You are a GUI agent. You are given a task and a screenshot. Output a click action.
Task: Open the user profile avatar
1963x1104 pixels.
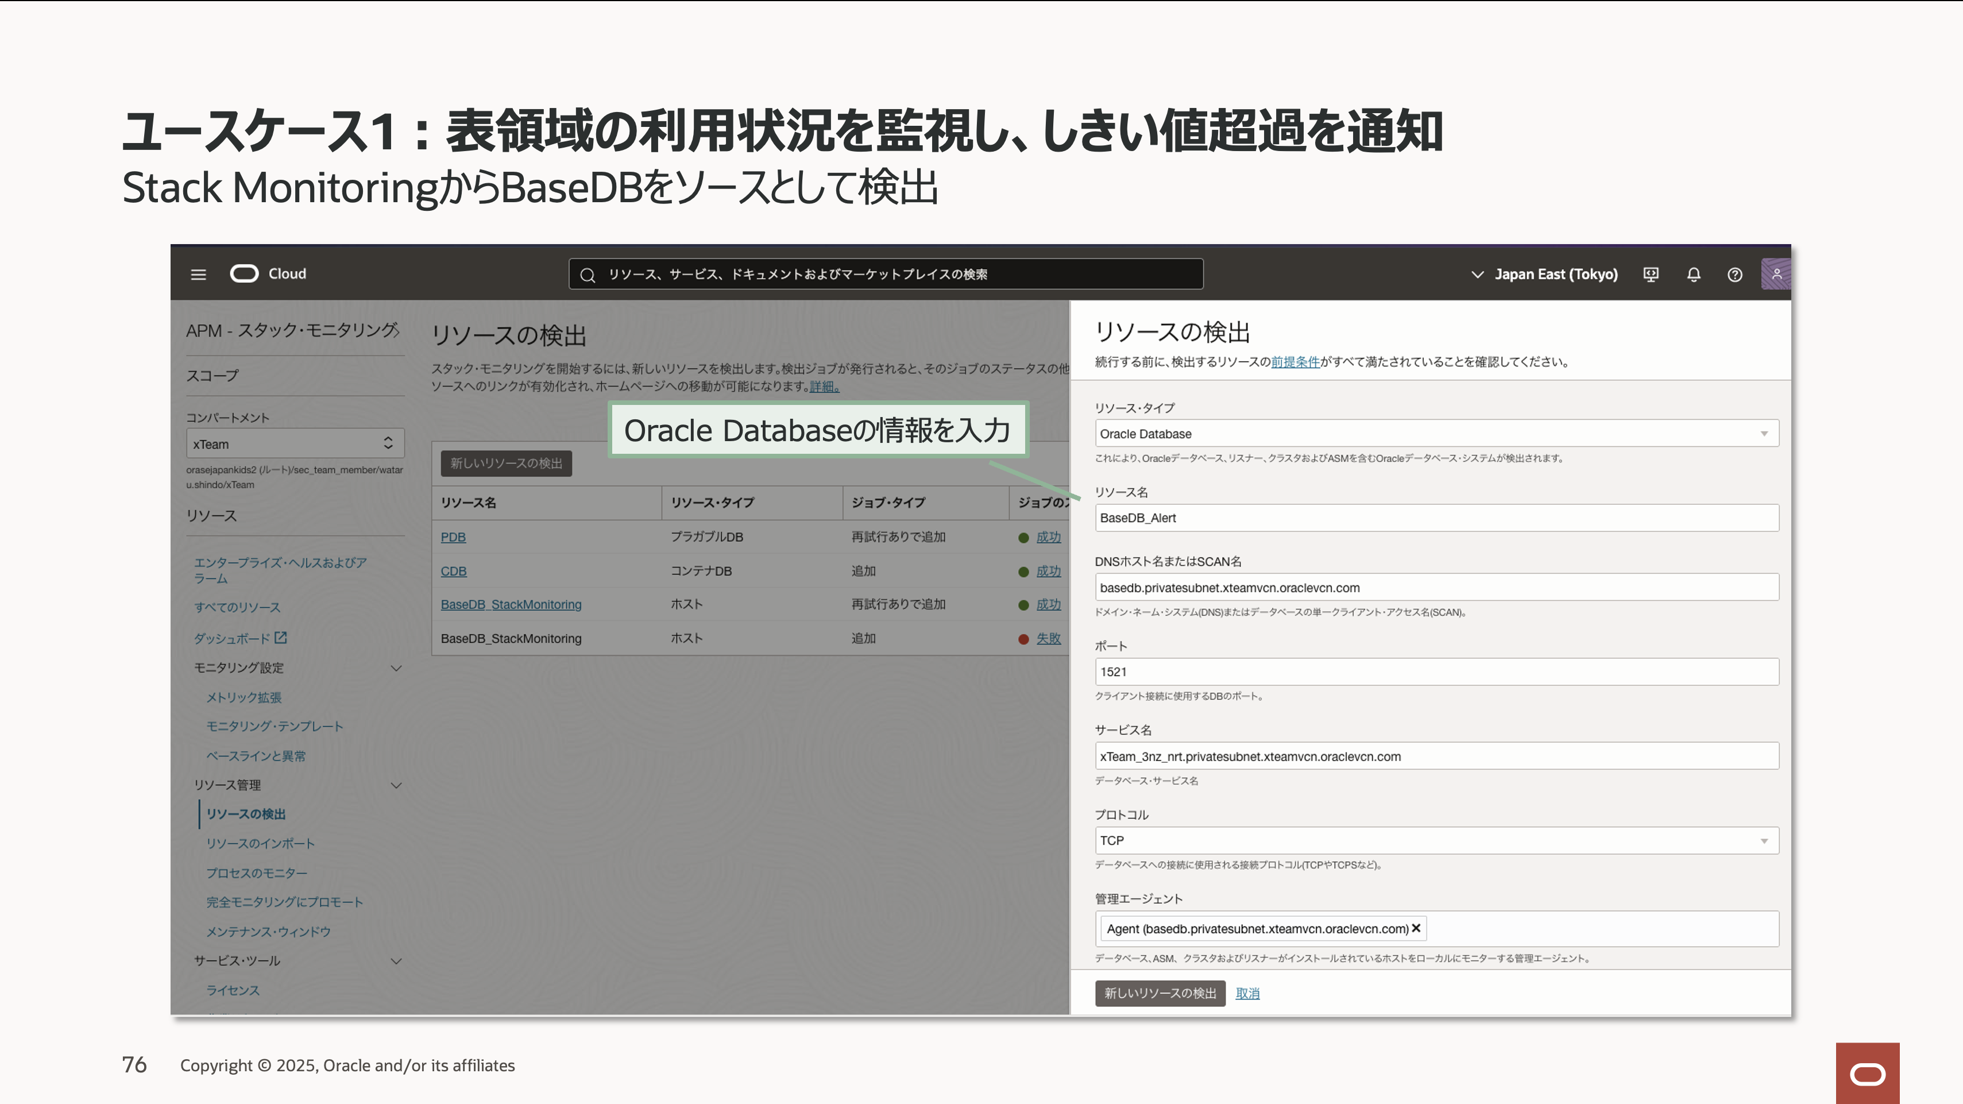coord(1776,275)
